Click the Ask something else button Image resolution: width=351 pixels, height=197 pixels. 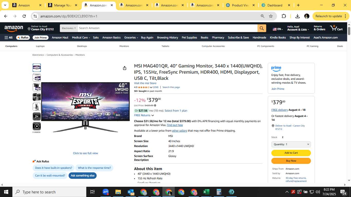pos(82,176)
